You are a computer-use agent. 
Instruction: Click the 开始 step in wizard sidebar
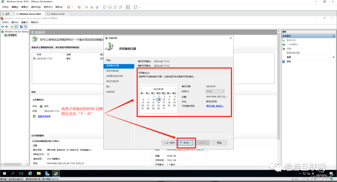[108, 60]
